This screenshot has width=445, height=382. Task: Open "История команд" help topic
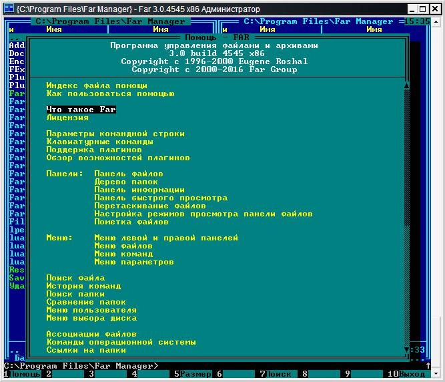[x=83, y=286]
